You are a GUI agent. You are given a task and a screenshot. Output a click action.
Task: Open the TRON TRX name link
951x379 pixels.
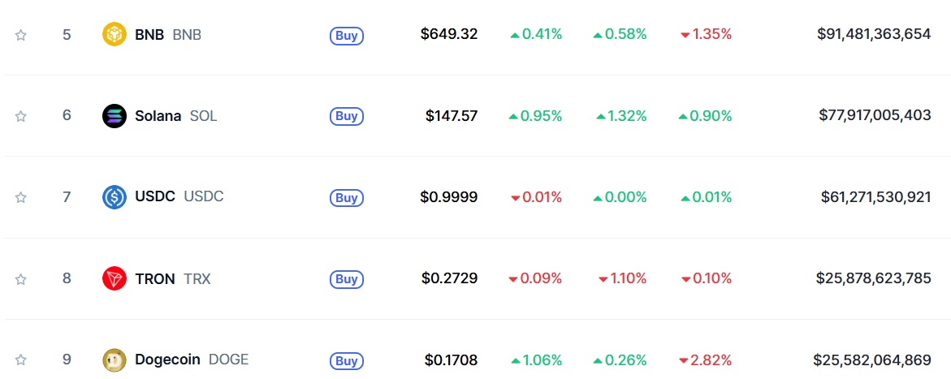point(173,279)
